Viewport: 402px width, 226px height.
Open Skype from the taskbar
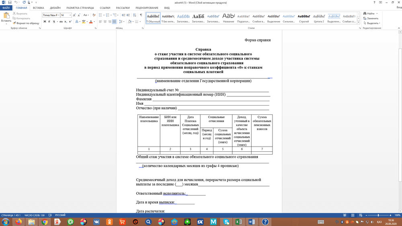pyautogui.click(x=226, y=222)
